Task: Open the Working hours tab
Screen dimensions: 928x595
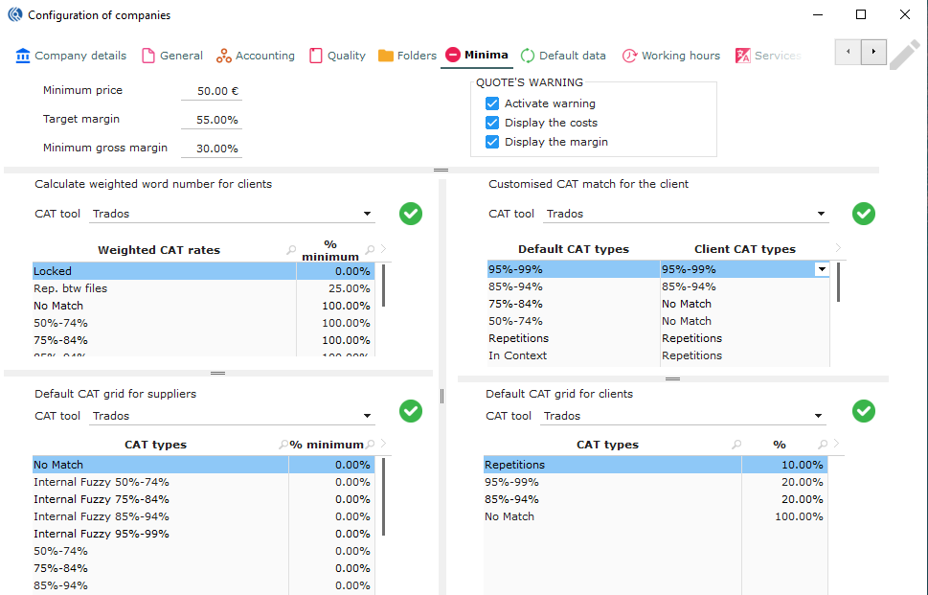Action: [670, 56]
